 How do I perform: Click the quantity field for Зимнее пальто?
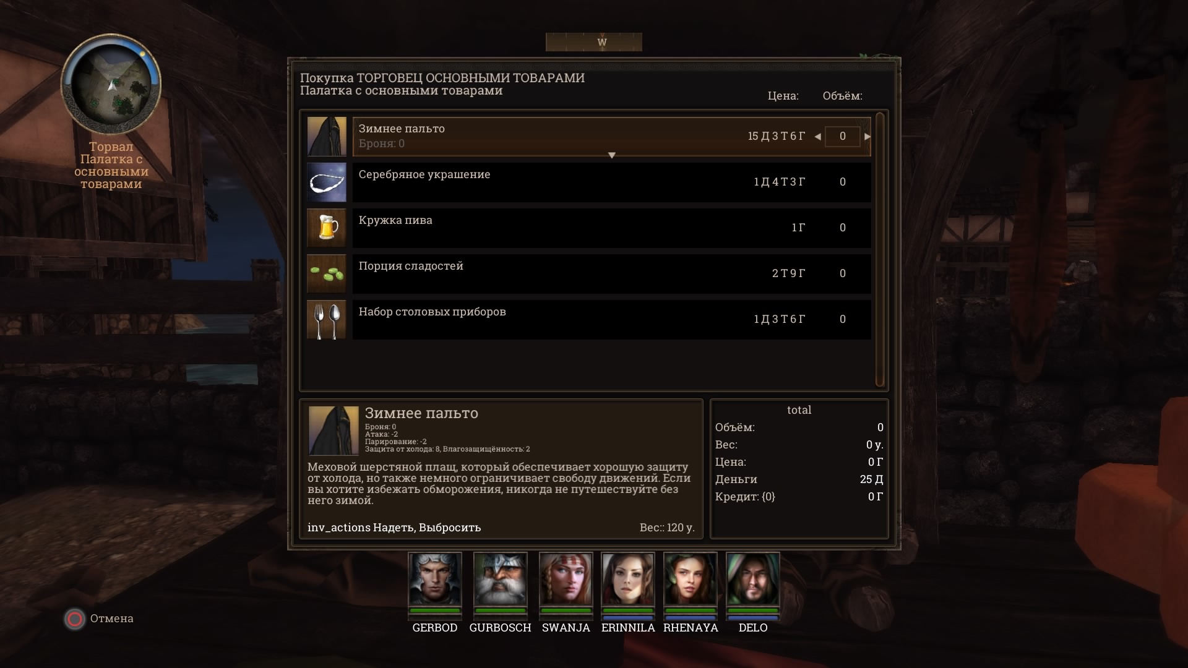click(842, 137)
